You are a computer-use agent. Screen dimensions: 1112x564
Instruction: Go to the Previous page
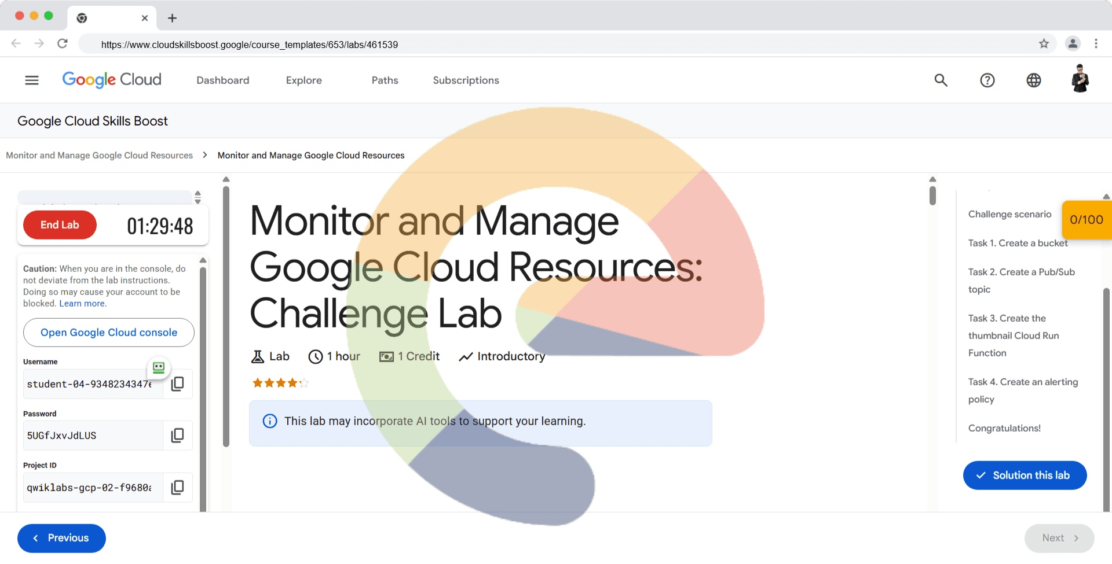pos(61,538)
